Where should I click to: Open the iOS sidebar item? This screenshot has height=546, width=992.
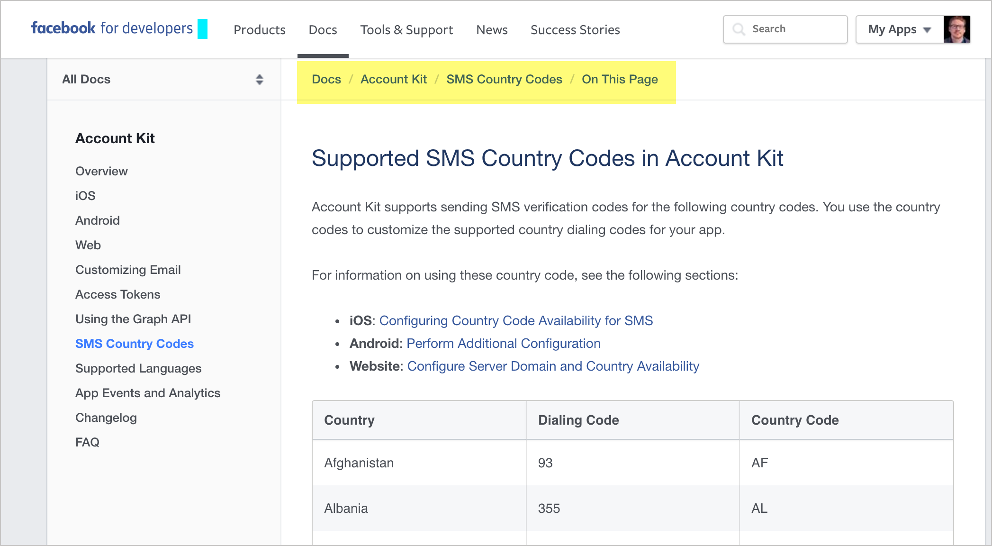click(x=85, y=196)
